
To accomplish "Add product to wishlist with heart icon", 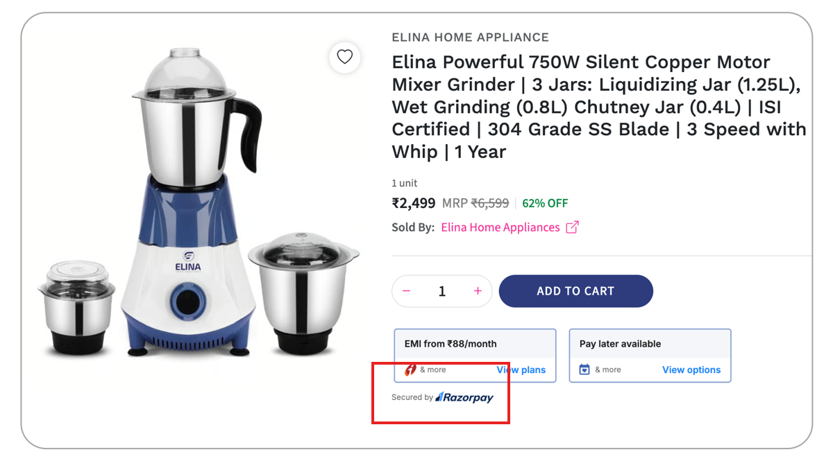I will [345, 57].
